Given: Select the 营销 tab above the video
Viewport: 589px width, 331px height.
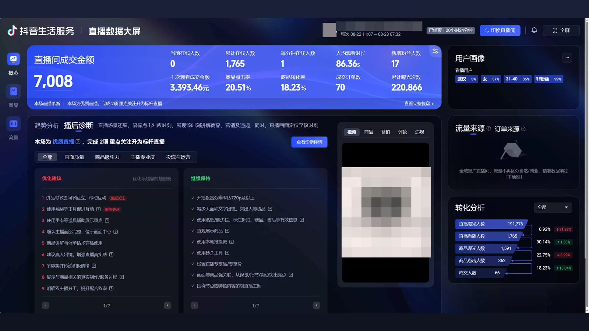Looking at the screenshot, I should tap(385, 132).
